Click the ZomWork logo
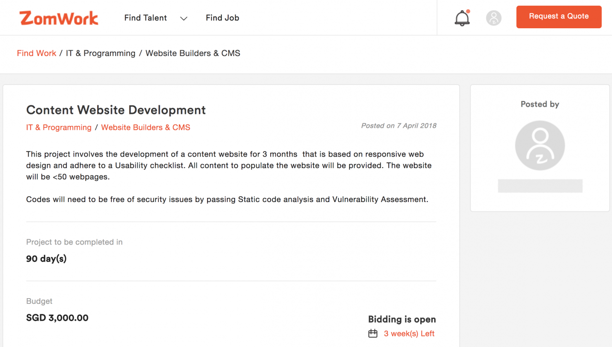Screen dimensions: 612x347 (59, 18)
